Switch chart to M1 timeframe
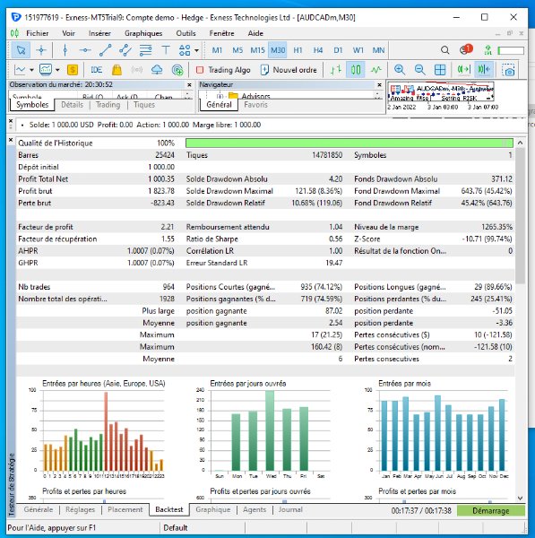 coord(217,50)
